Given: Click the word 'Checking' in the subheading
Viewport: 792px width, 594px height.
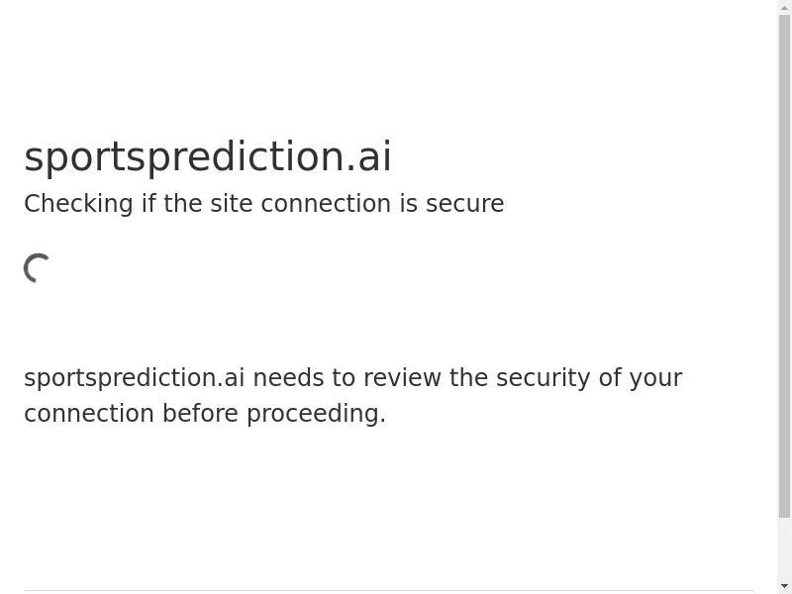Looking at the screenshot, I should (78, 204).
